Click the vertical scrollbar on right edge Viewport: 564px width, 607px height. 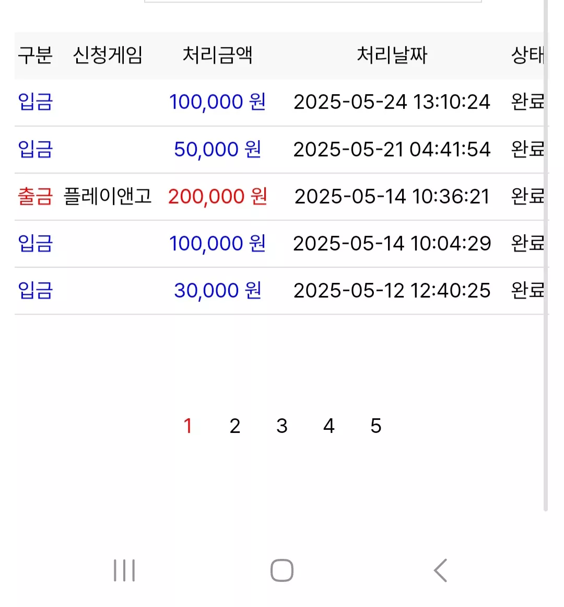tap(546, 256)
